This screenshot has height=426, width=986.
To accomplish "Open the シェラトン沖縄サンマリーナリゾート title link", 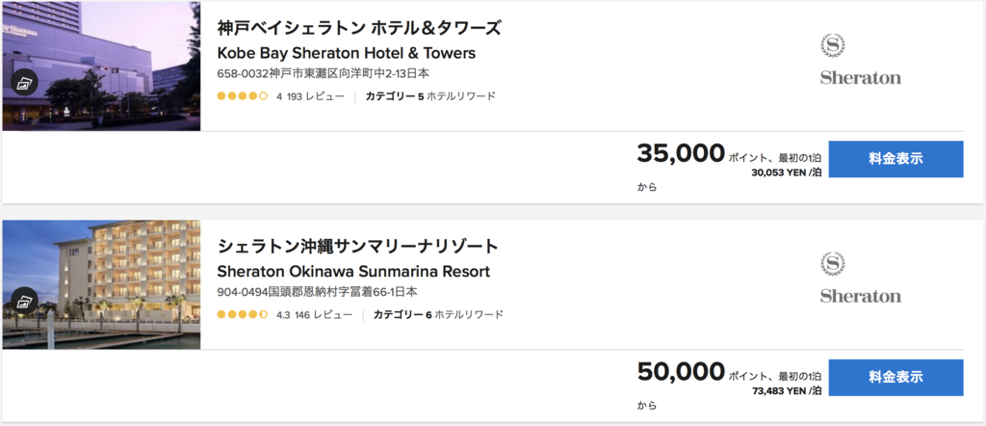I will click(358, 246).
